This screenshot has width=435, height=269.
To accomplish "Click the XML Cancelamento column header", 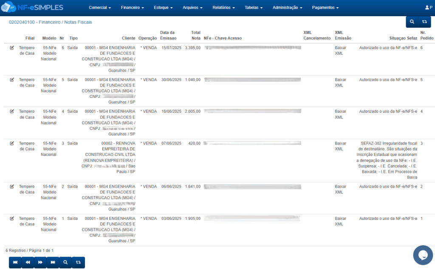I will (x=317, y=36).
